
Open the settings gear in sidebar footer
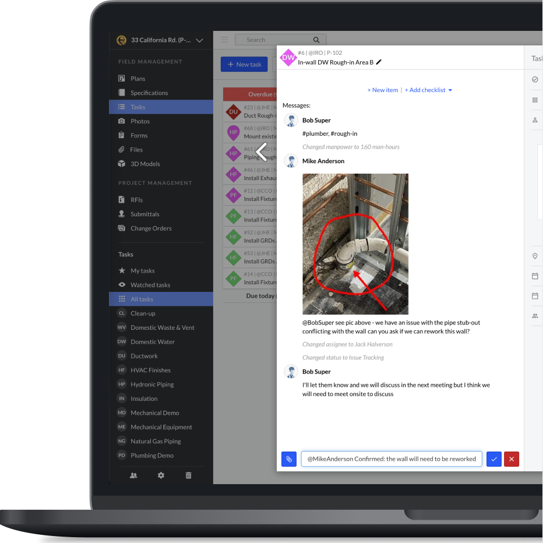(161, 475)
